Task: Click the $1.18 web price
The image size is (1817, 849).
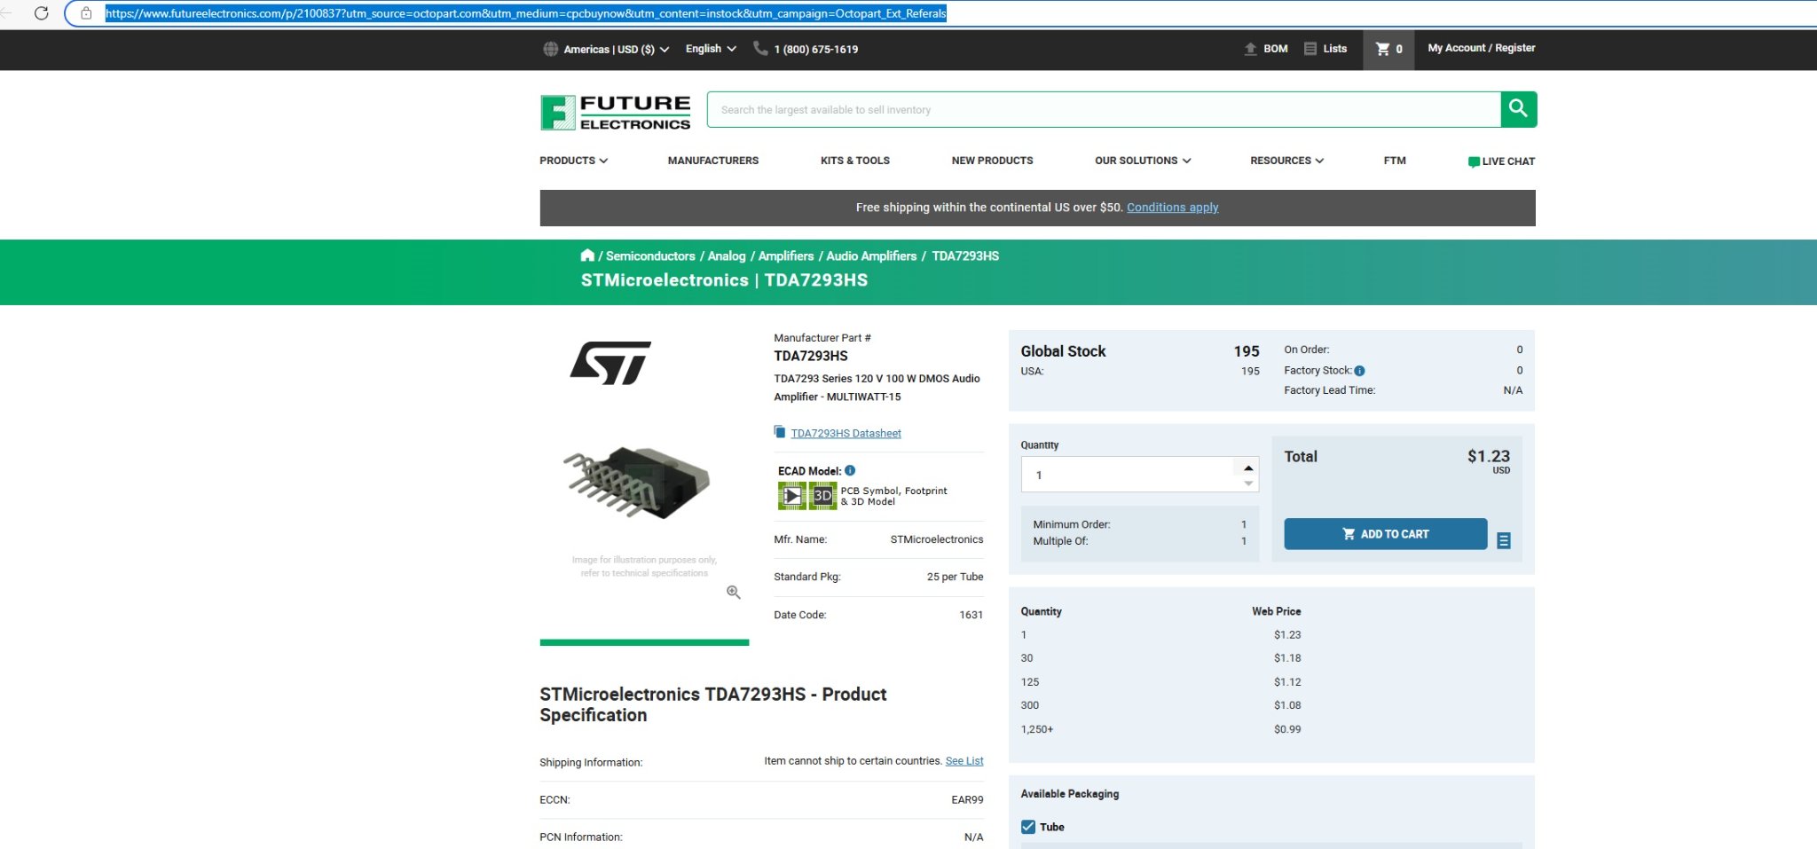Action: pyautogui.click(x=1287, y=658)
